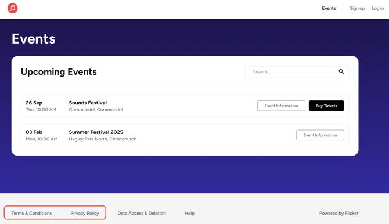Click the large Events page heading

coord(34,39)
